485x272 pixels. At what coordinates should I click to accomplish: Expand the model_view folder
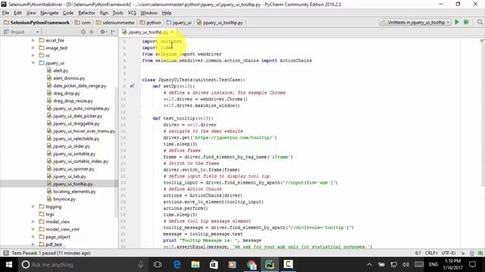[x=33, y=221]
